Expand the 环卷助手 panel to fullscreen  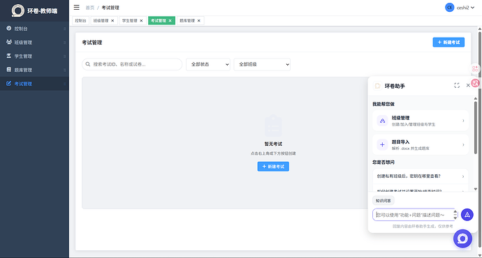point(457,85)
